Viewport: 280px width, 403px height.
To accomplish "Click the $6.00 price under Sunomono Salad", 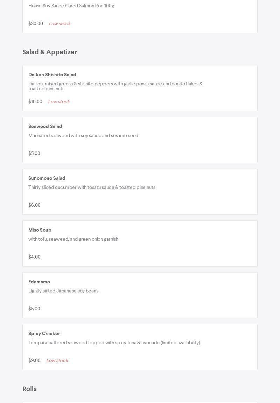I will pos(34,205).
